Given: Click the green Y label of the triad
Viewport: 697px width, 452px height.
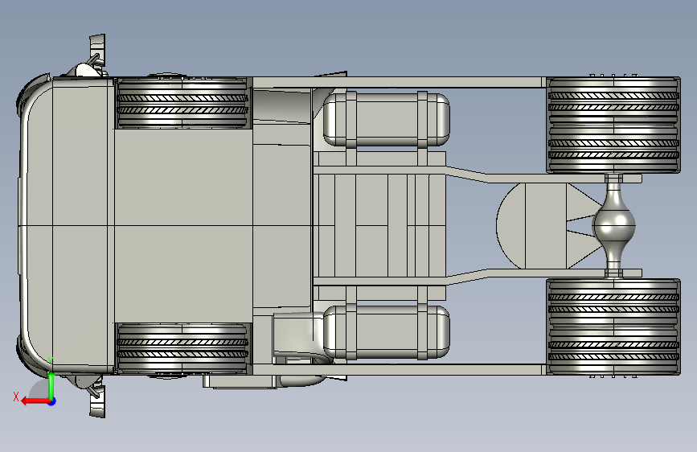Looking at the screenshot, I should (x=51, y=362).
